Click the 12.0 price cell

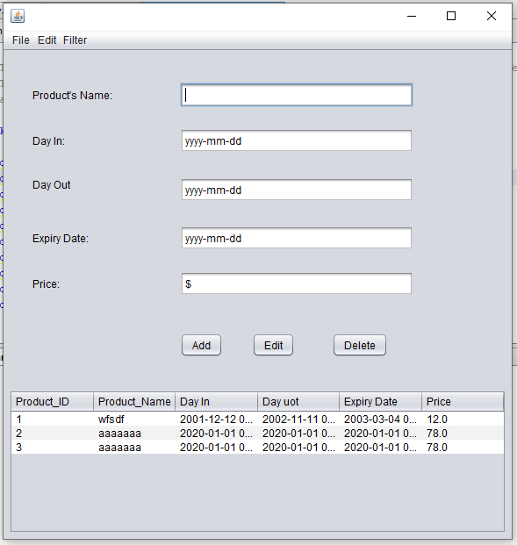(x=463, y=420)
